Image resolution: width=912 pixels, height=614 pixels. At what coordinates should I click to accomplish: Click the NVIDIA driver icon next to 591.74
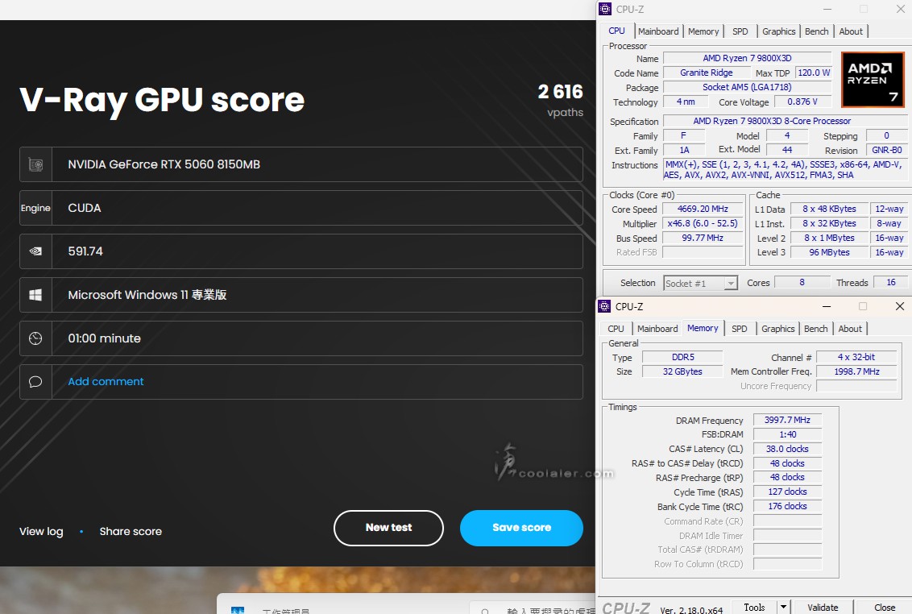[35, 251]
